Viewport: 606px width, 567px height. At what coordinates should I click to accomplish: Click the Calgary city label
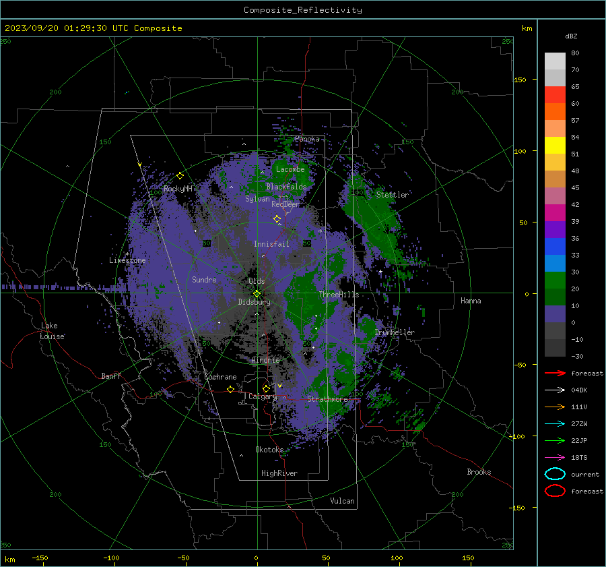(263, 396)
